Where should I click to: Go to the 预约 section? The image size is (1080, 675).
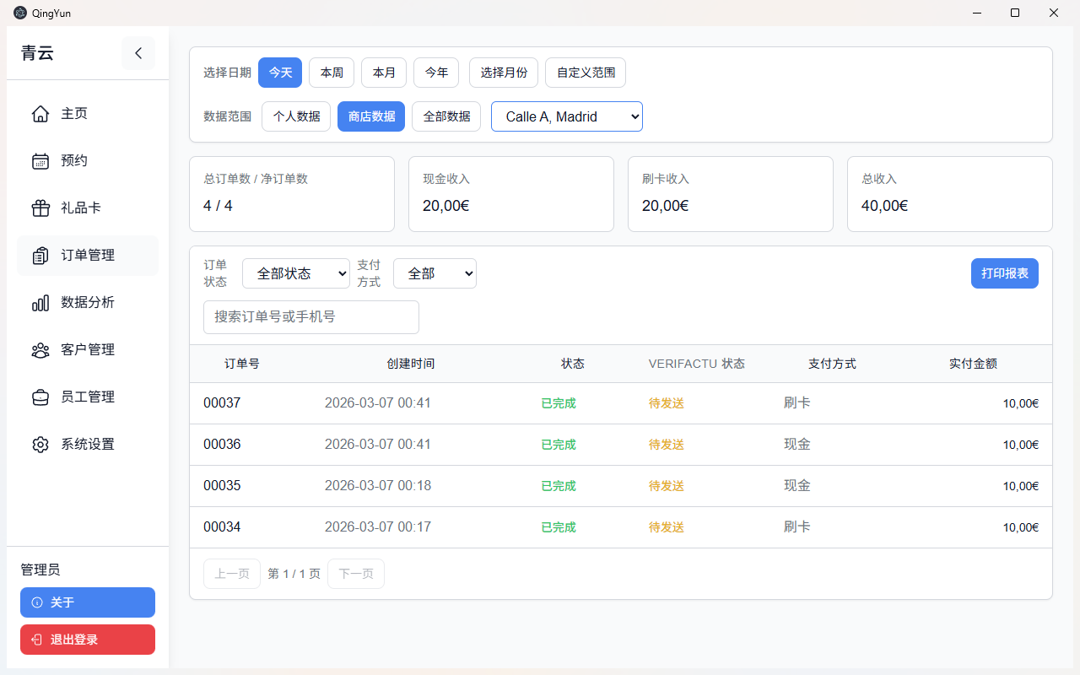tap(88, 161)
